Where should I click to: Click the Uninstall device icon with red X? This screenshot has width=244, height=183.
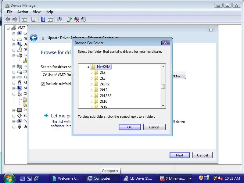[x=76, y=20]
